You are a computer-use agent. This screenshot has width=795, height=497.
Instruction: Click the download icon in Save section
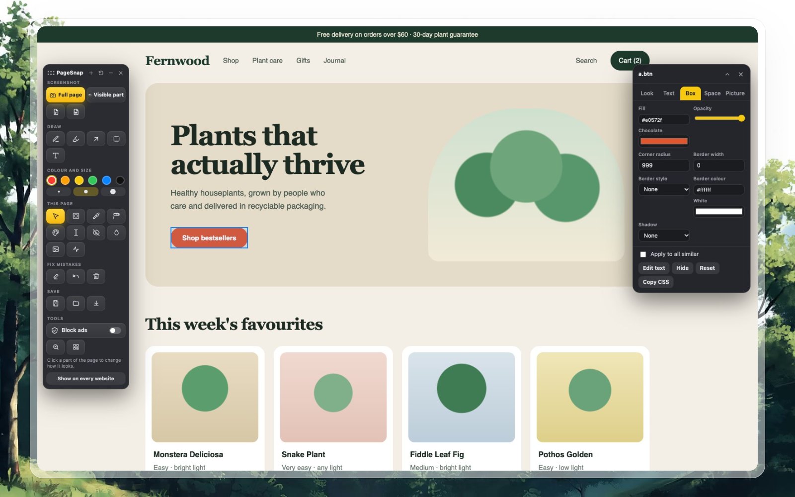(96, 303)
